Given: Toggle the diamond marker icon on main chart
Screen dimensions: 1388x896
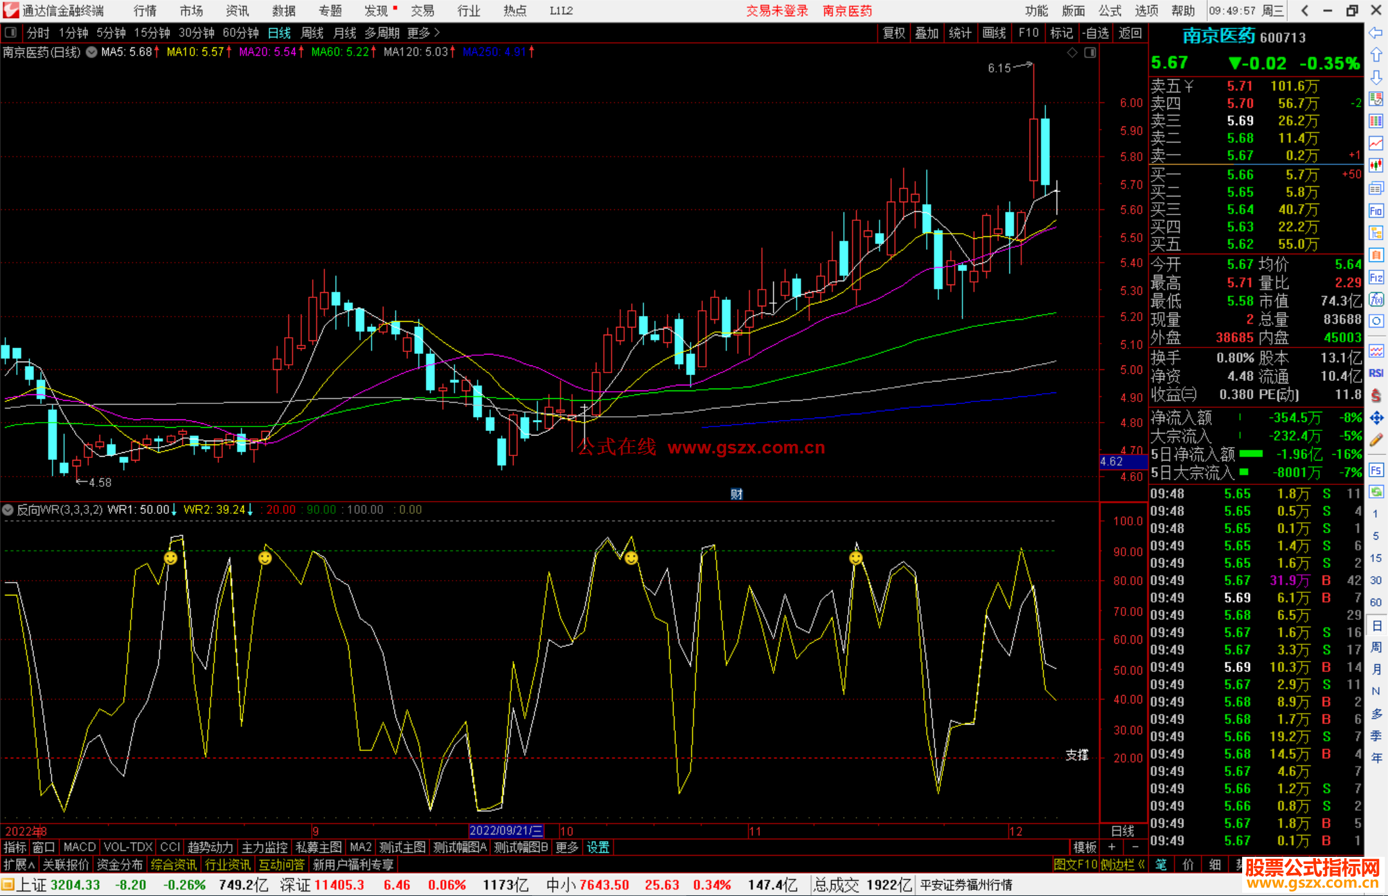Looking at the screenshot, I should (1072, 53).
